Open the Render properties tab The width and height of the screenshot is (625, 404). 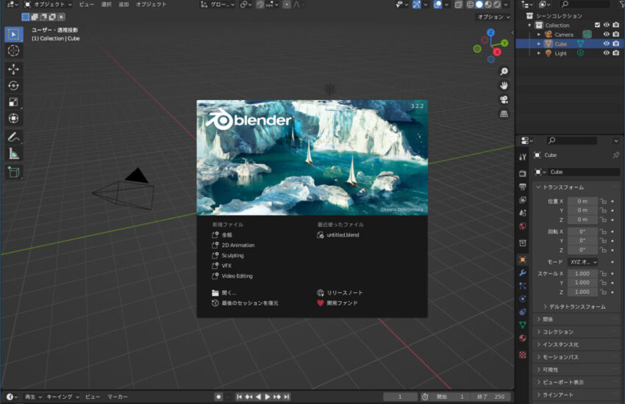coord(523,173)
